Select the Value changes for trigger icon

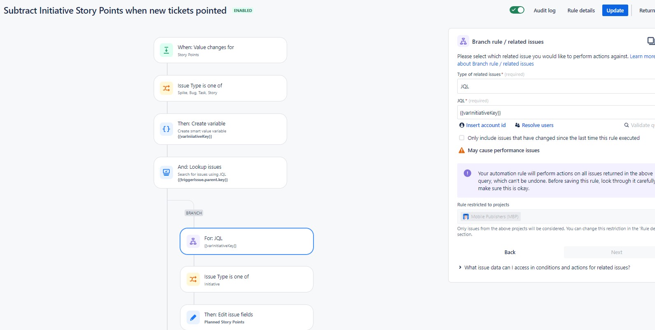click(166, 50)
